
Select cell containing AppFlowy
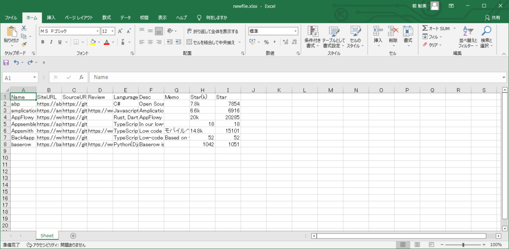click(23, 117)
